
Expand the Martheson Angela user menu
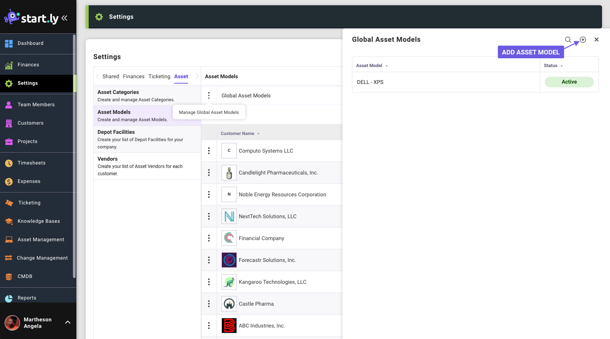click(x=68, y=323)
